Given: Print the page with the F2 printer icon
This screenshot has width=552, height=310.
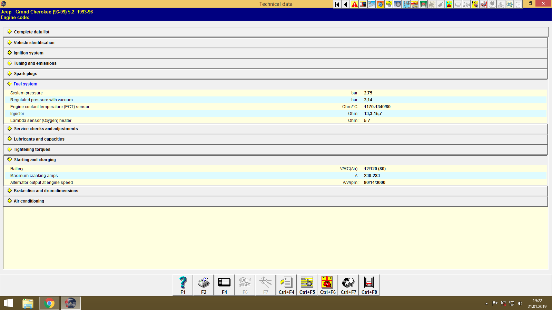Looking at the screenshot, I should [x=203, y=285].
